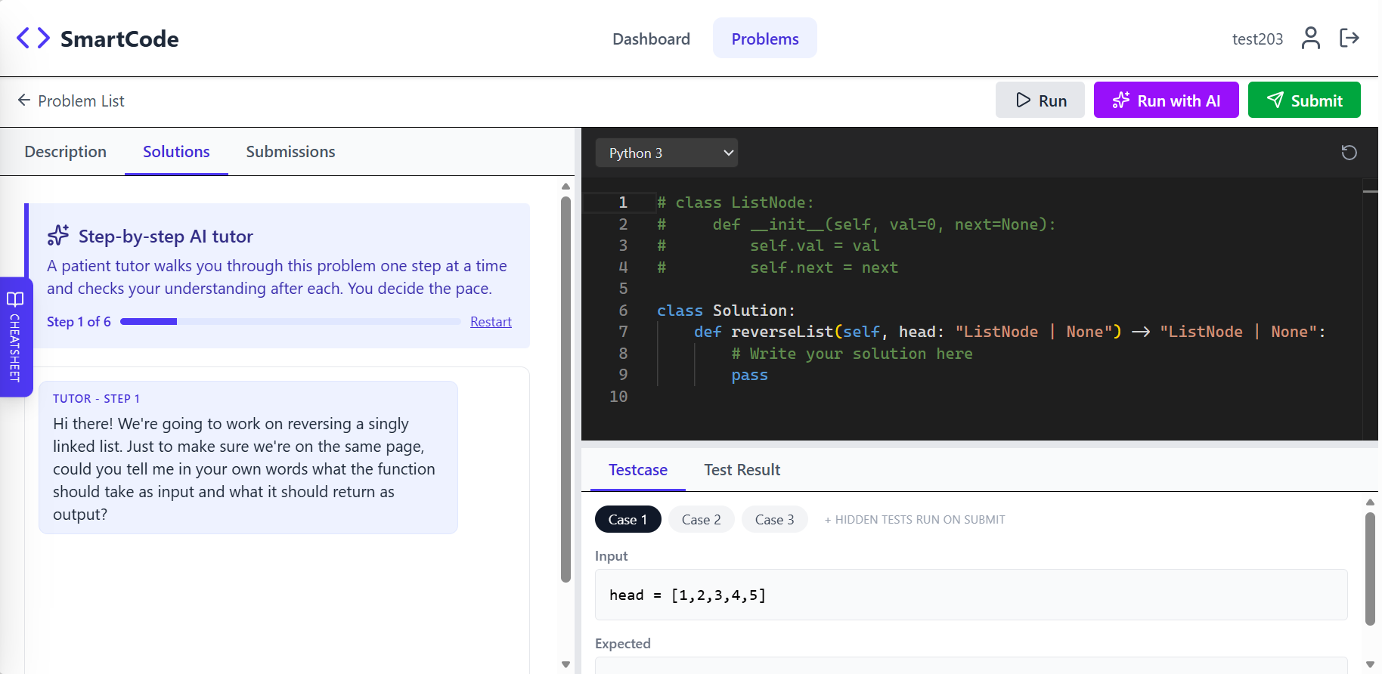
Task: Click the Run with AI button
Action: point(1167,100)
